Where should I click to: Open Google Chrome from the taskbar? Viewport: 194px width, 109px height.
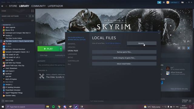(59, 107)
